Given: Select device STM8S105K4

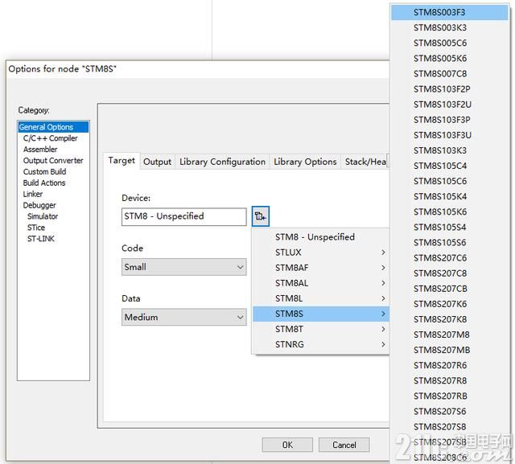Looking at the screenshot, I should 449,196.
